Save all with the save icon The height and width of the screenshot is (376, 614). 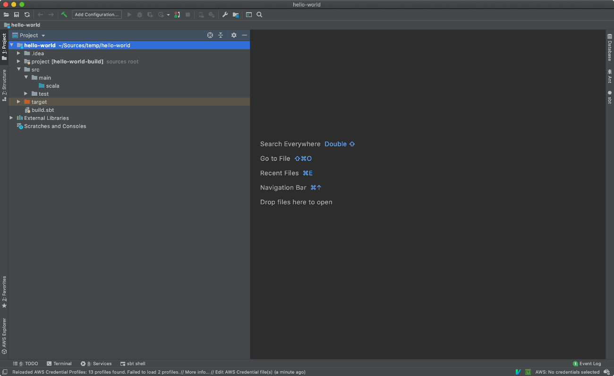17,15
